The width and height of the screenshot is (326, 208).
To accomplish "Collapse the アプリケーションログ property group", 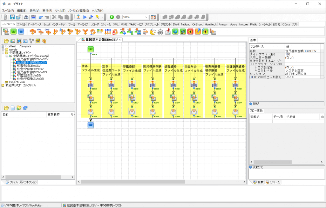I will (252, 64).
